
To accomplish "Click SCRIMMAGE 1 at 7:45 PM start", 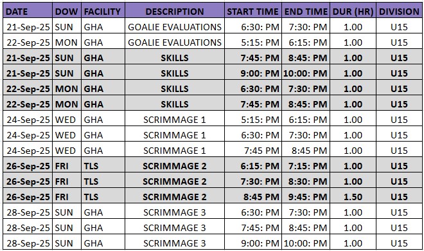I will pyautogui.click(x=175, y=151).
